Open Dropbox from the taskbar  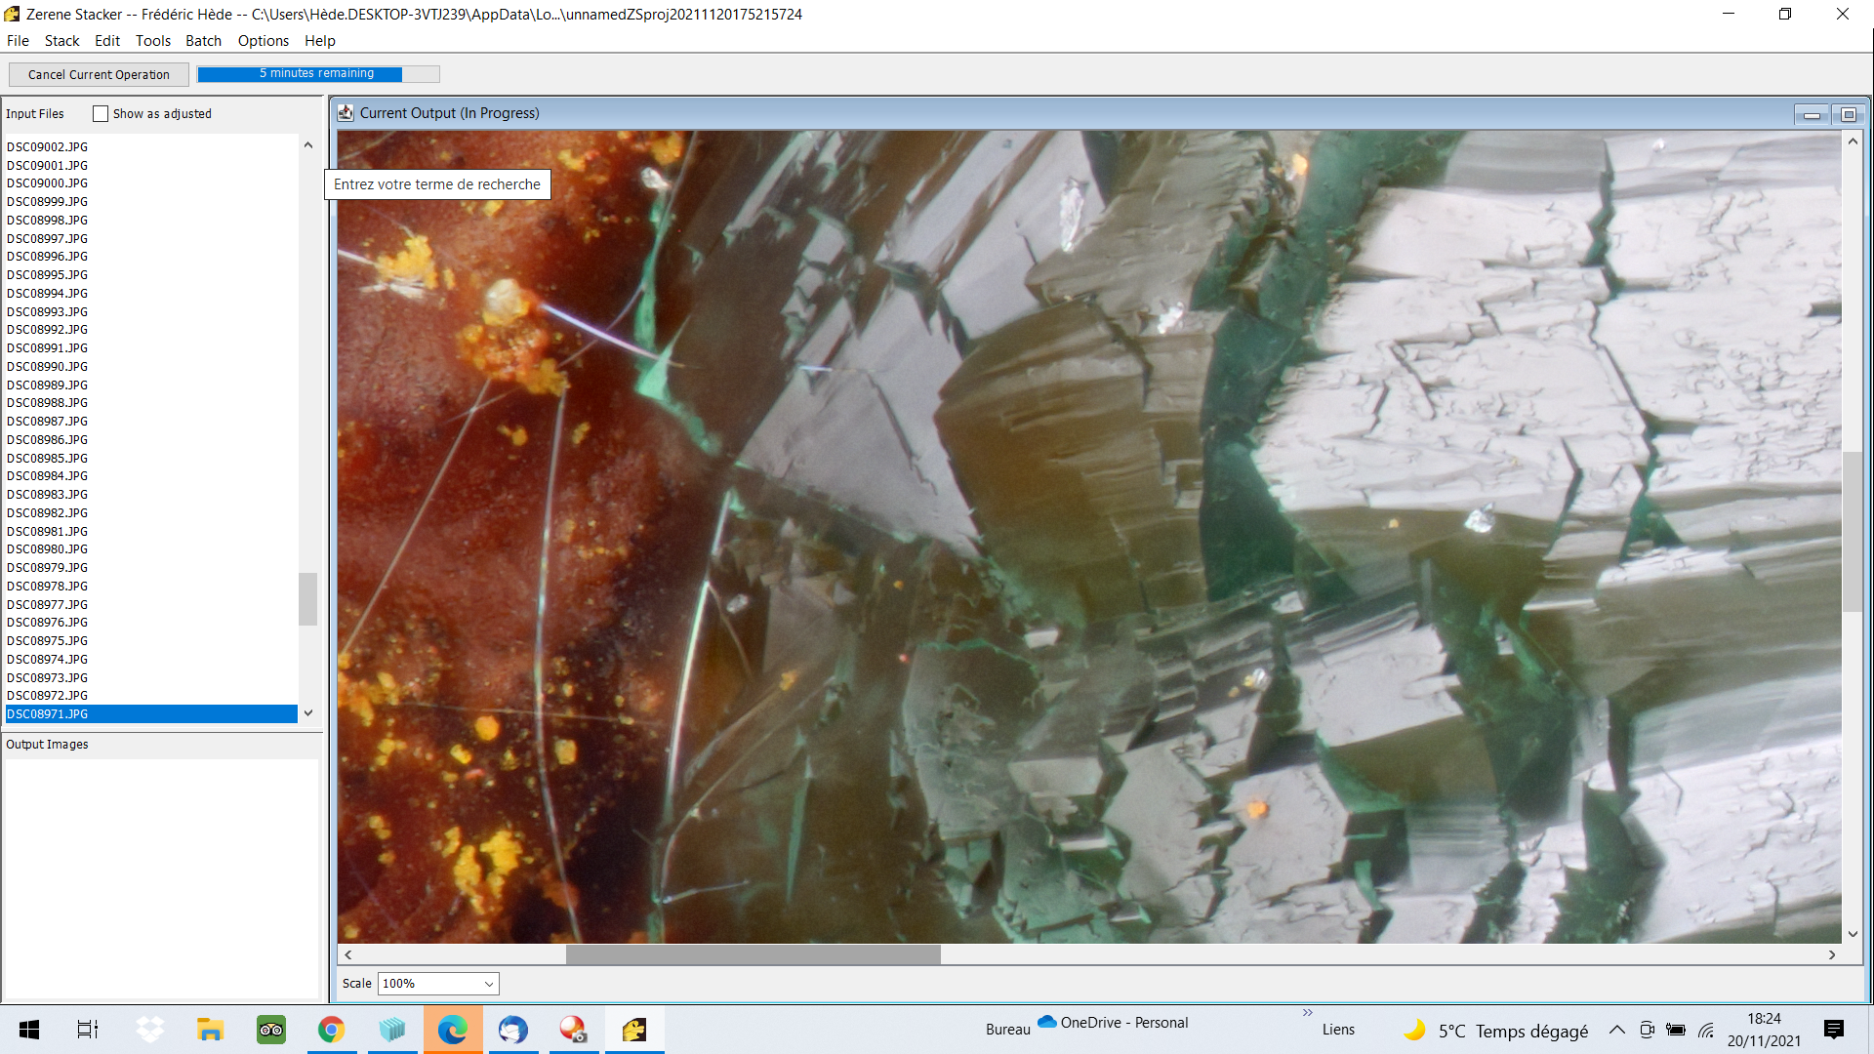coord(150,1030)
